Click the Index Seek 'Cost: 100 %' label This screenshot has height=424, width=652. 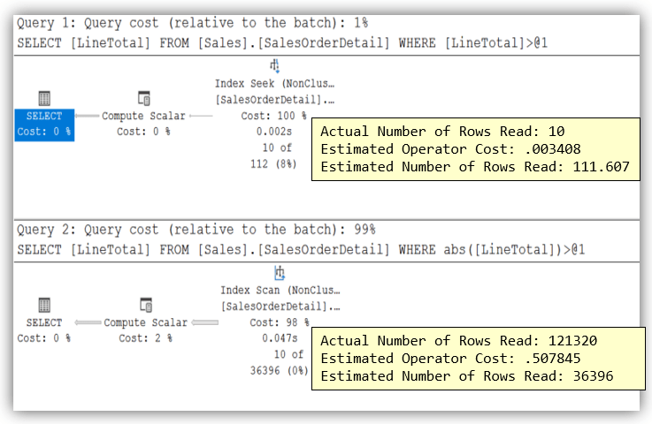point(274,116)
